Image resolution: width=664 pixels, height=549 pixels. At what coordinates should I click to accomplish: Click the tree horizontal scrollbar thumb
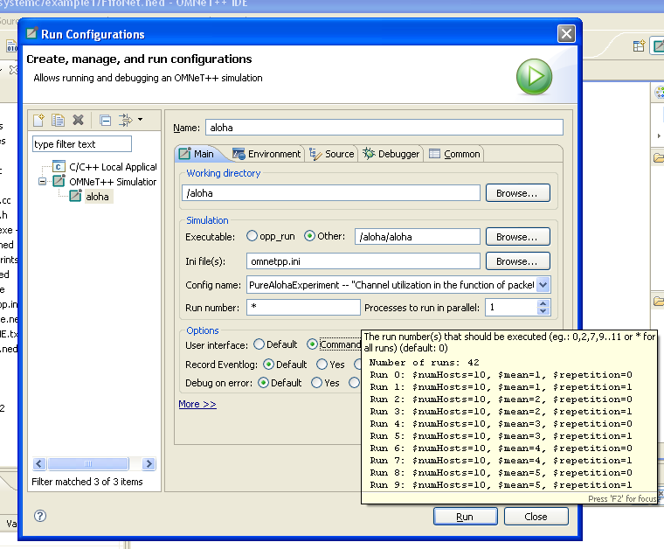(88, 463)
